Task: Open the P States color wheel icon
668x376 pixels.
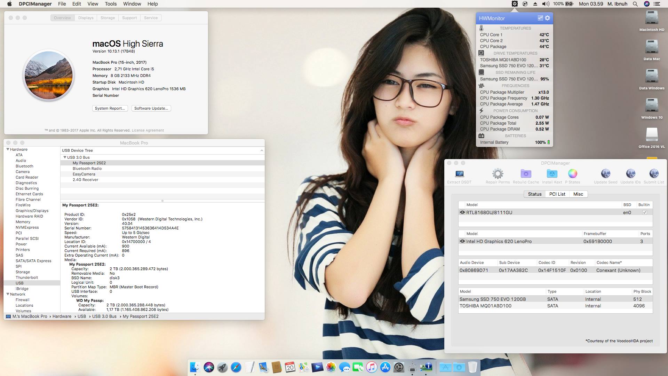Action: (572, 174)
